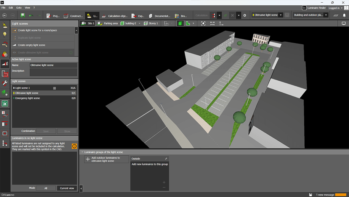Click Create empty light scene
This screenshot has width=349, height=197.
tap(31, 45)
